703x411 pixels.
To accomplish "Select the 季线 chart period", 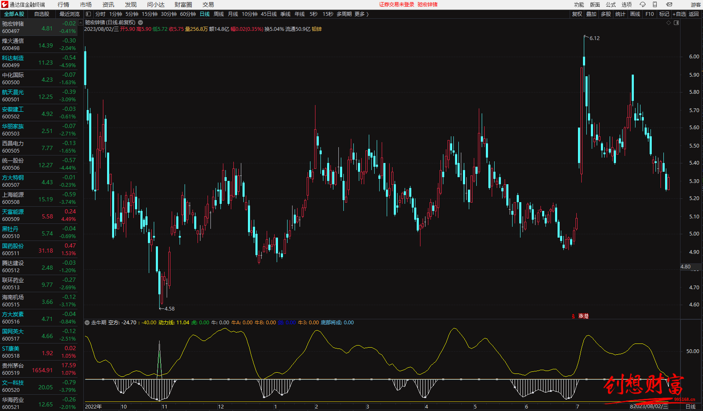I will pos(285,14).
